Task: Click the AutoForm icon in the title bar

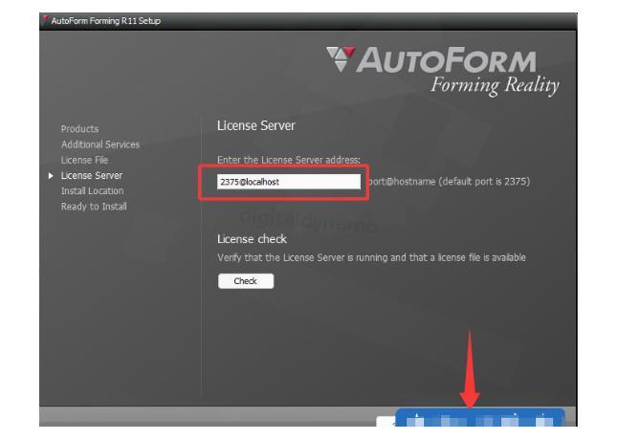Action: 46,20
